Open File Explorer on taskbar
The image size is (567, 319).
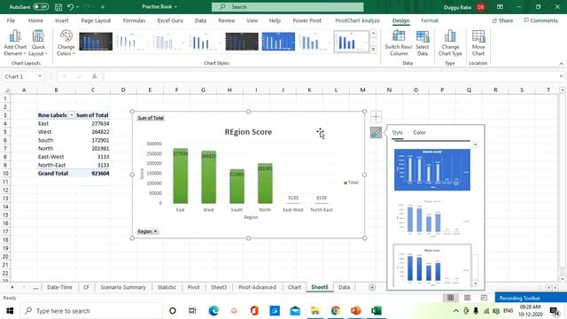coord(315,311)
